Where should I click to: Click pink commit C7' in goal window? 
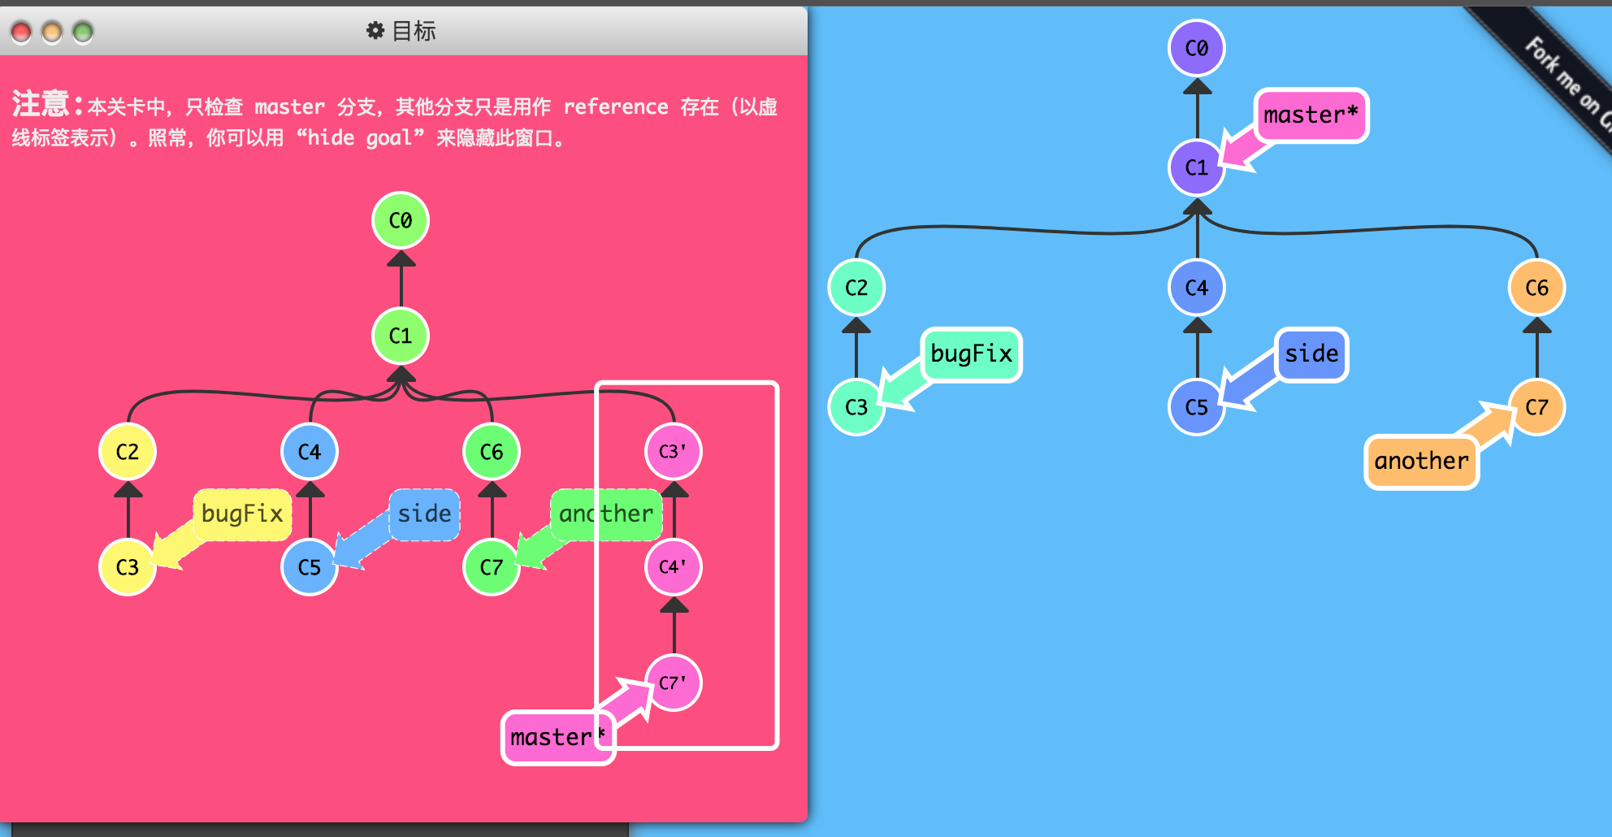tap(674, 683)
